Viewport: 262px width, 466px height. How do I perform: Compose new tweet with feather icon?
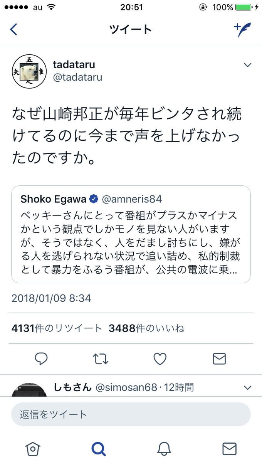click(x=242, y=29)
